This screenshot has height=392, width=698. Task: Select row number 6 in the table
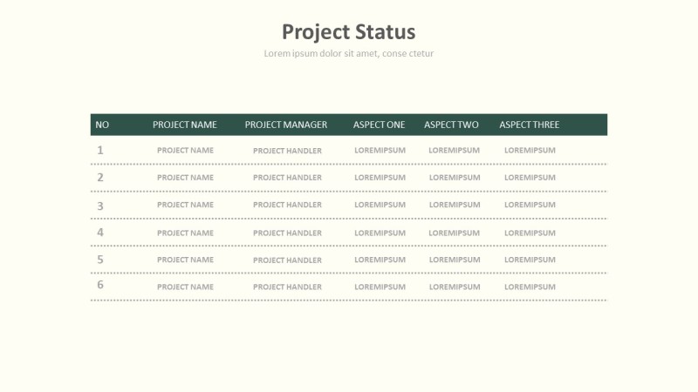pos(100,285)
